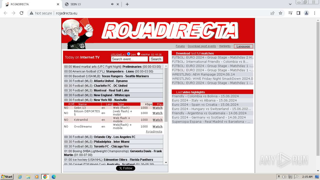Go back using the browser back arrow
The image size is (320, 180).
tap(5, 13)
